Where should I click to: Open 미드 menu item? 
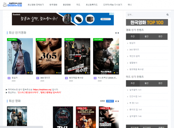coord(78,5)
